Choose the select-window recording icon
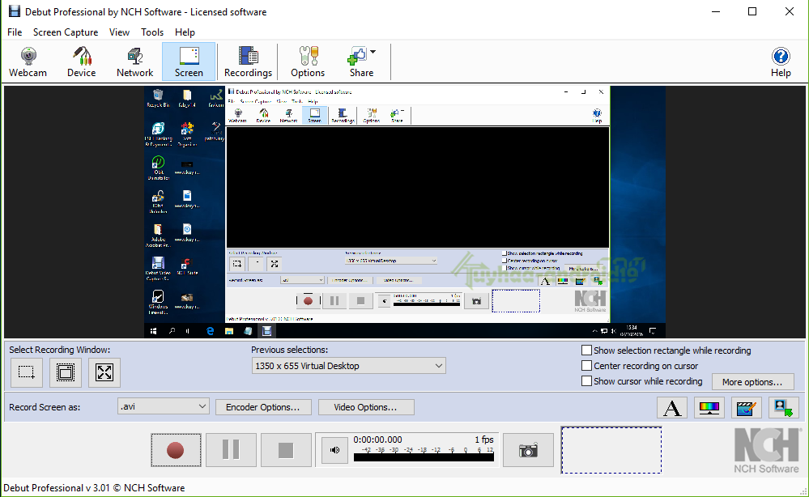 [x=66, y=372]
